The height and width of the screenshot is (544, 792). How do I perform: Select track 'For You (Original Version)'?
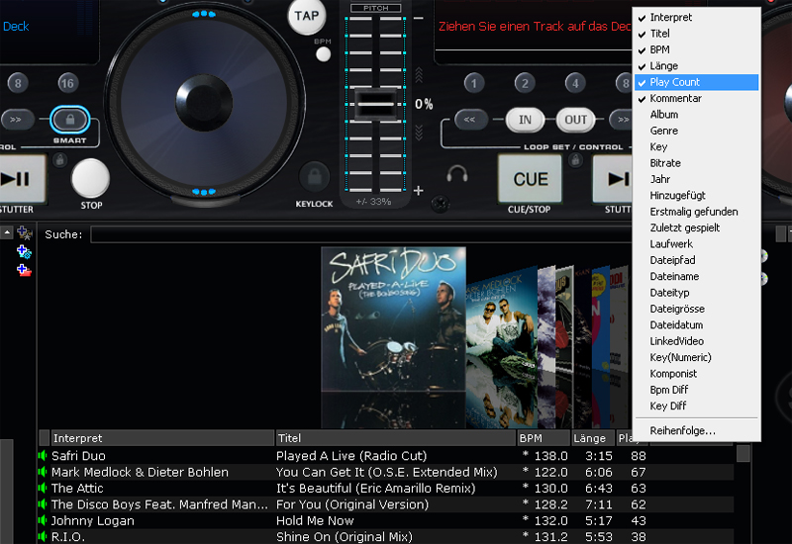coord(352,504)
